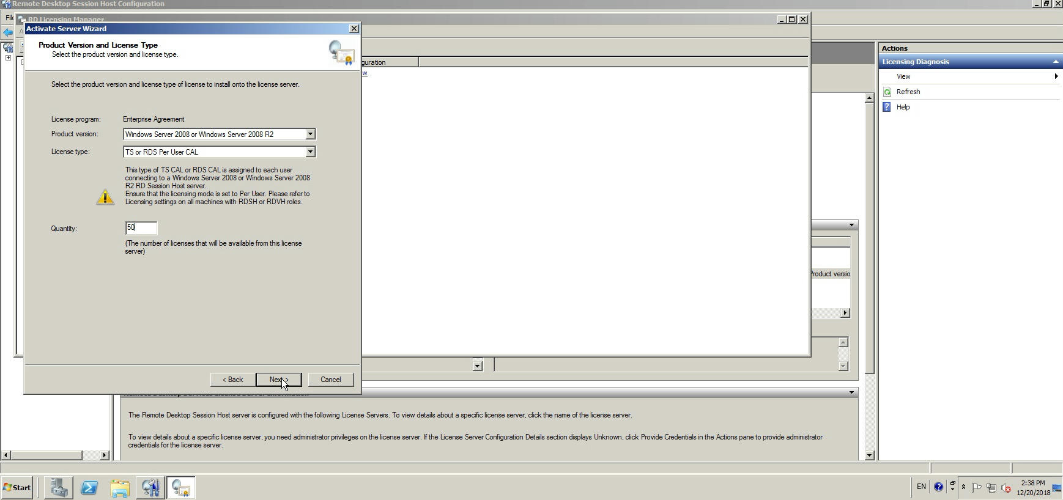Launch Windows PowerShell from the taskbar
Screen dimensions: 1063x500
(x=89, y=488)
